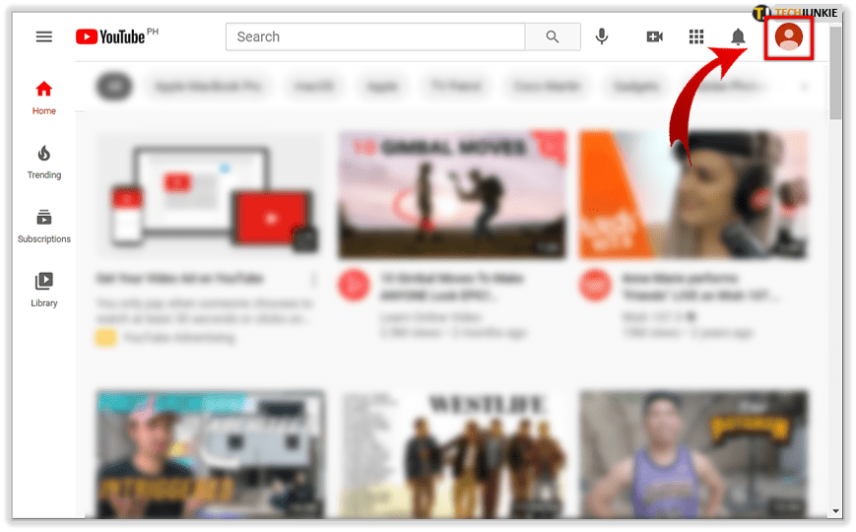856x532 pixels.
Task: Open the options menu on the YouTube ad video
Action: click(x=314, y=280)
